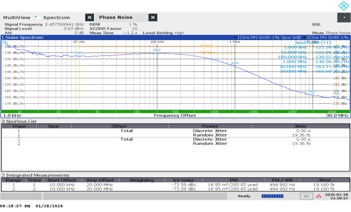The image size is (351, 212).
Task: Click the SGL indicator
Action: pos(316,24)
